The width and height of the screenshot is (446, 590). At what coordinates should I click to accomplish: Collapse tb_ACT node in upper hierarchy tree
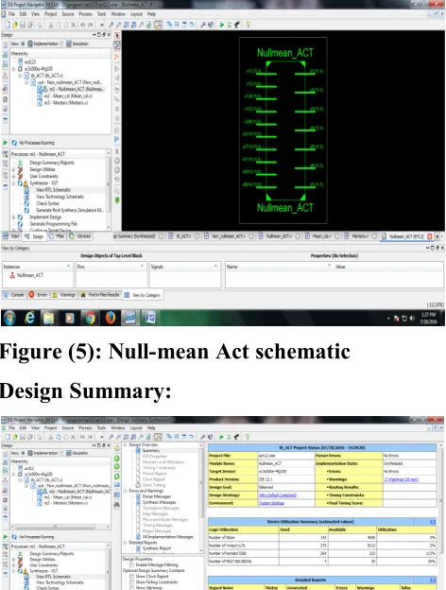pyautogui.click(x=20, y=76)
